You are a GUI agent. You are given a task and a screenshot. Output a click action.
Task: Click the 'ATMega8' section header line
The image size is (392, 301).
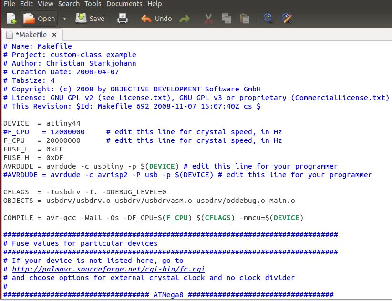pyautogui.click(x=168, y=295)
